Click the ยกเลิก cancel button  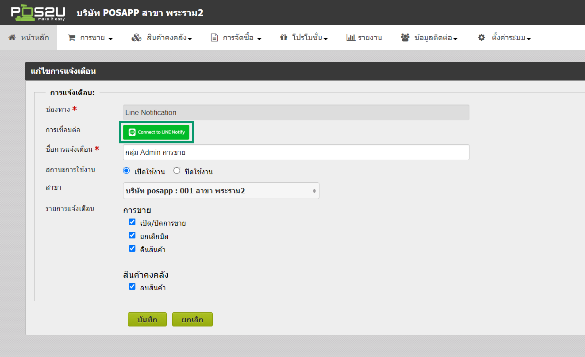coord(192,319)
